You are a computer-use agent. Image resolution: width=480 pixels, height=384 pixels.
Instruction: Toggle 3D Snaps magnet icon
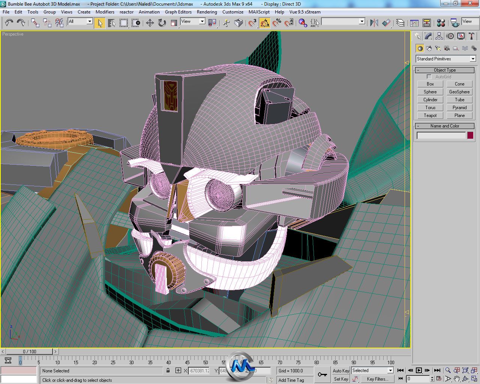click(x=253, y=23)
